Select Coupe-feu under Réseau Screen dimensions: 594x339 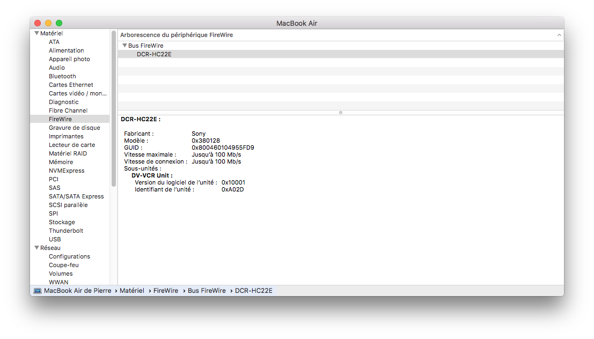[64, 265]
